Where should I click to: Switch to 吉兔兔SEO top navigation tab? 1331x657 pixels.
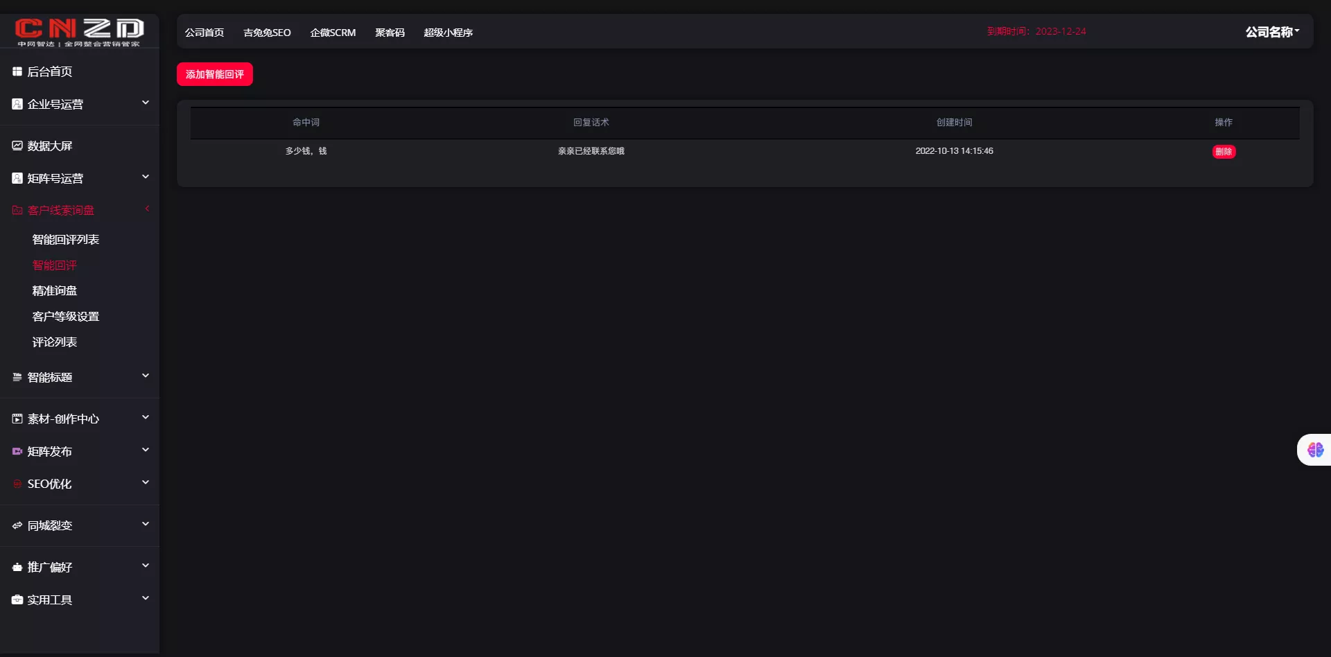coord(267,33)
